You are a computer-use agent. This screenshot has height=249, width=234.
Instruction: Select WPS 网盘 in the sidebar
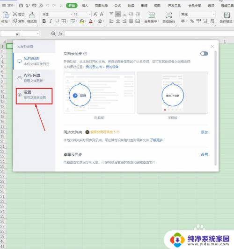point(34,78)
